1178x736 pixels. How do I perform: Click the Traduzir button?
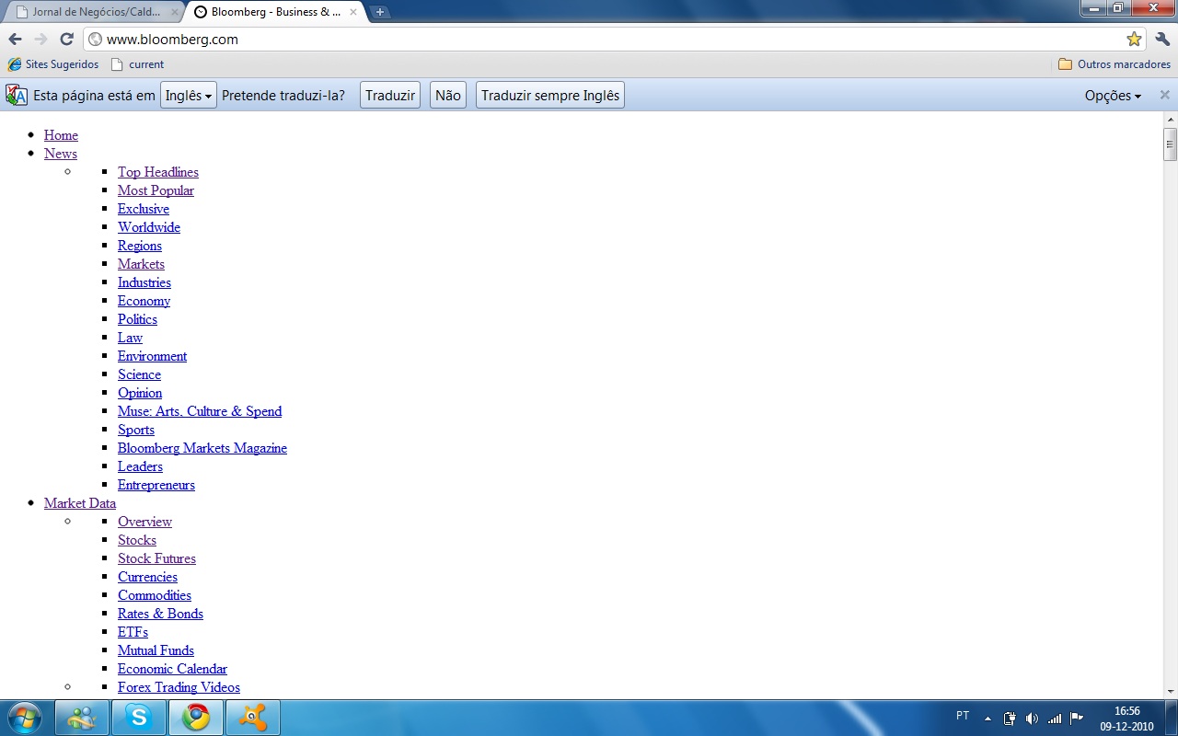tap(390, 96)
